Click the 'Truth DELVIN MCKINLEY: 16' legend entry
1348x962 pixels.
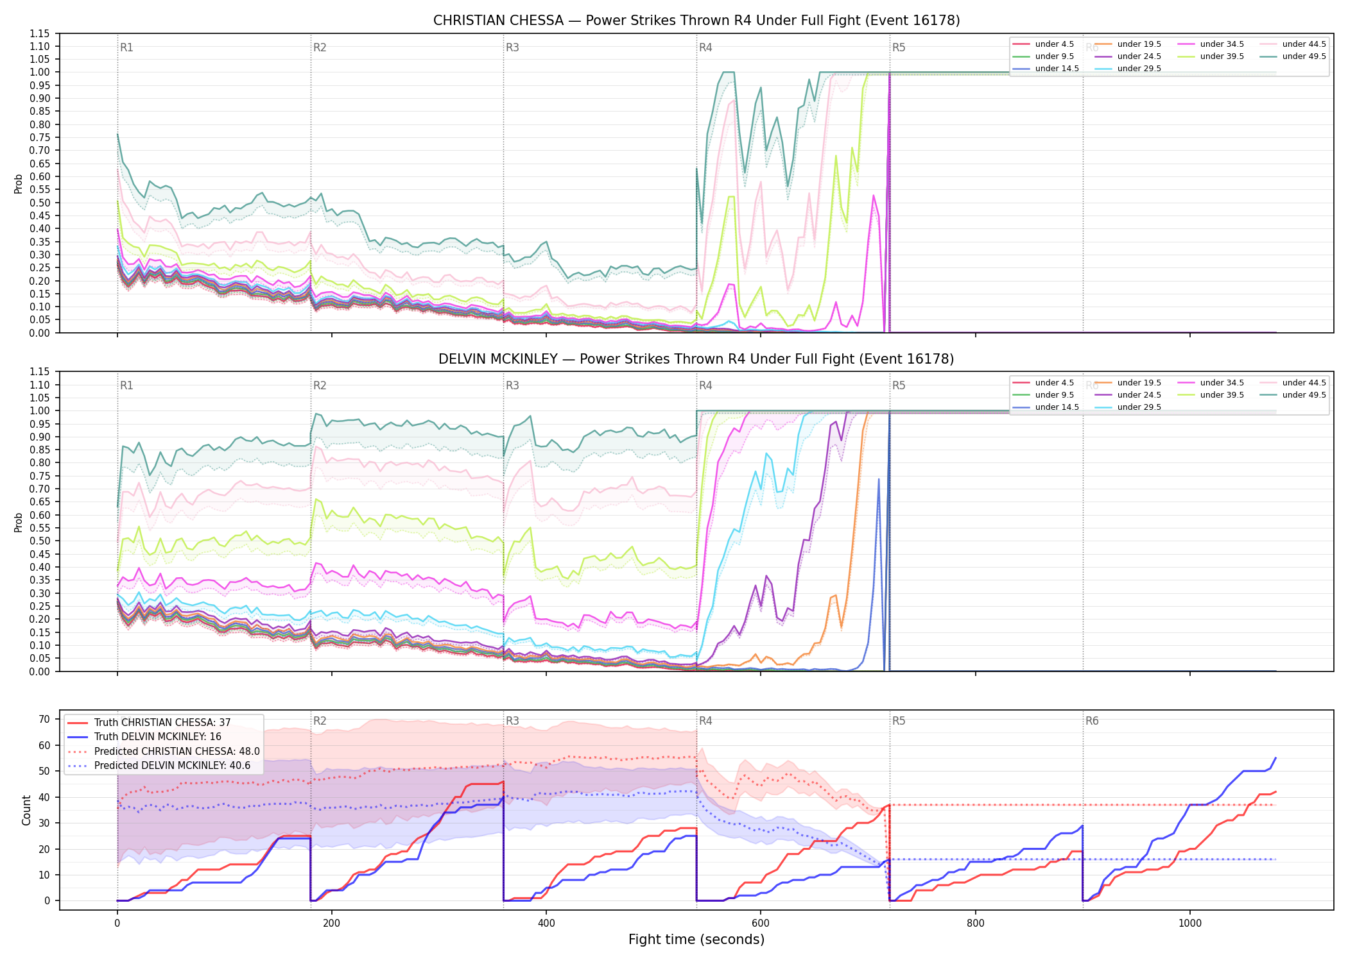point(144,737)
